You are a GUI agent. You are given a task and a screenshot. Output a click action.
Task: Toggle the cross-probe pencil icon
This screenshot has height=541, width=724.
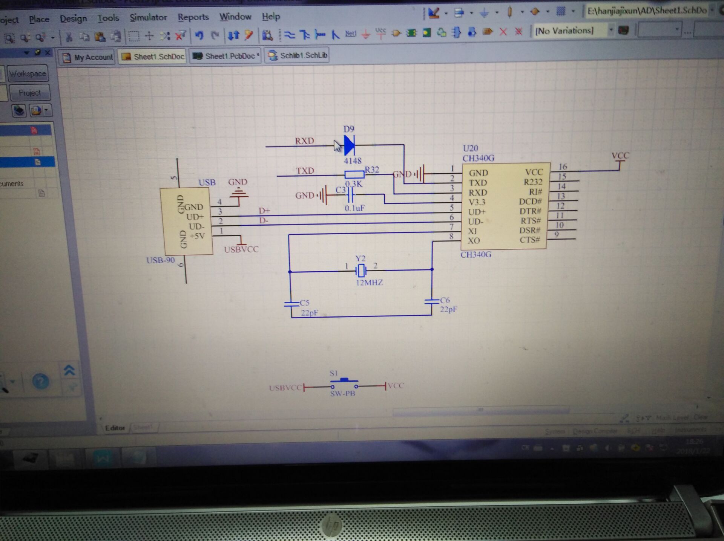248,35
